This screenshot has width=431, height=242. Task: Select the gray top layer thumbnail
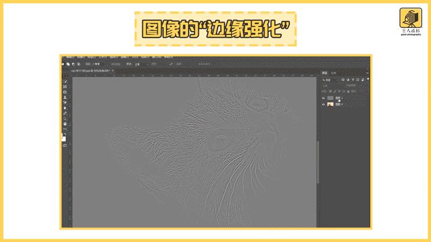point(330,98)
